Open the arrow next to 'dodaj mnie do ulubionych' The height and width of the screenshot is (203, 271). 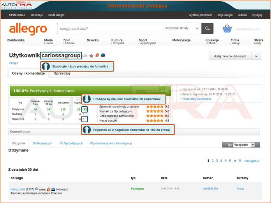point(256,56)
